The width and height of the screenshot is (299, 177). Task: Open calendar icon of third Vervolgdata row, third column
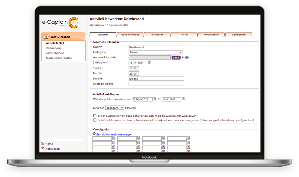tap(164, 147)
